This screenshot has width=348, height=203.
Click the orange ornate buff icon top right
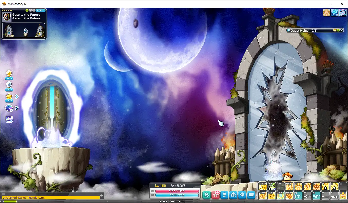pyautogui.click(x=327, y=13)
